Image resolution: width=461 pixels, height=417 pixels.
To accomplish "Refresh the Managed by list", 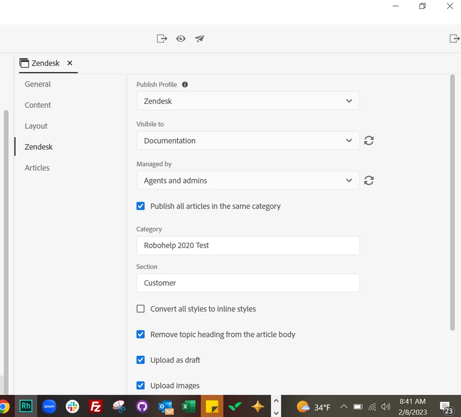I will pyautogui.click(x=369, y=180).
